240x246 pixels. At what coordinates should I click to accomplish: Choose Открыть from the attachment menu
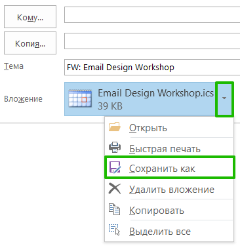tap(169, 128)
